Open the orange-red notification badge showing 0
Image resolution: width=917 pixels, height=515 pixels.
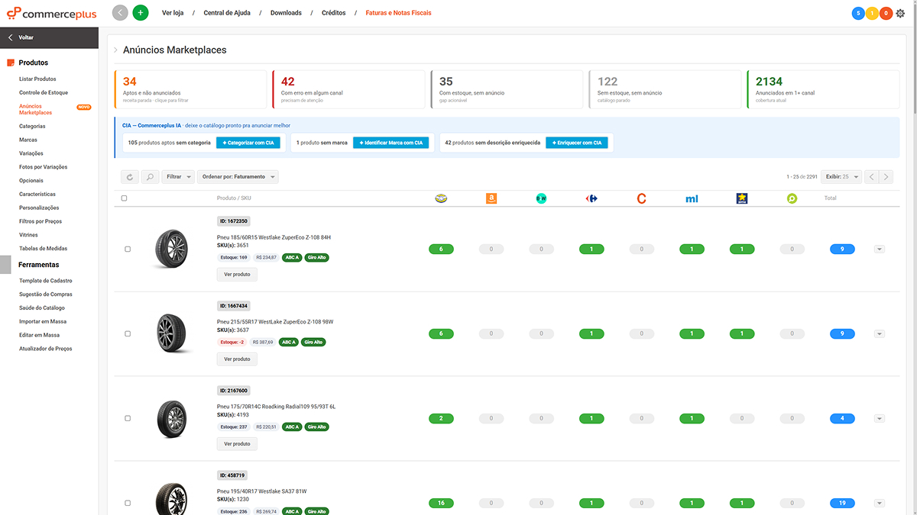pos(886,13)
